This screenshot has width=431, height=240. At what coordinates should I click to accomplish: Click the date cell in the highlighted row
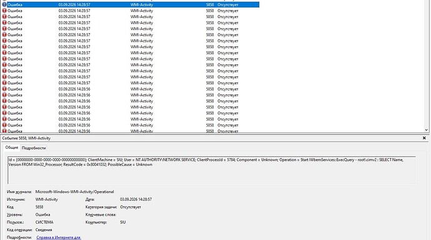pos(74,4)
